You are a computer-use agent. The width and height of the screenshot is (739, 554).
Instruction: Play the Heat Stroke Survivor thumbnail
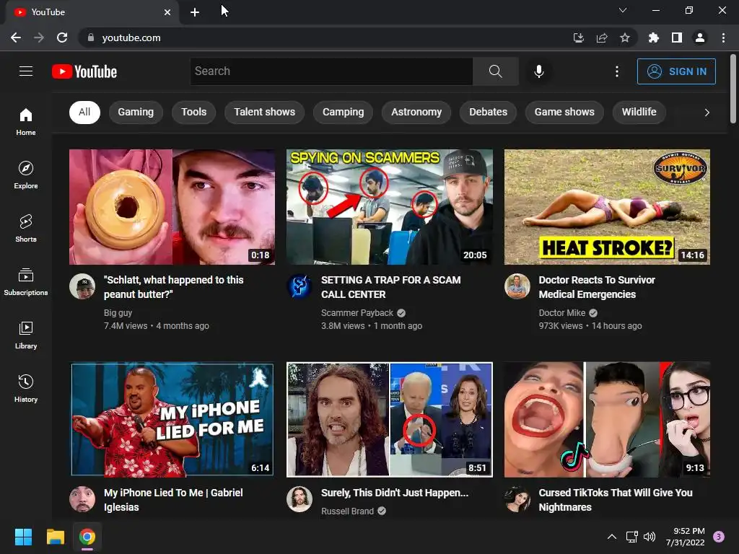pyautogui.click(x=607, y=207)
